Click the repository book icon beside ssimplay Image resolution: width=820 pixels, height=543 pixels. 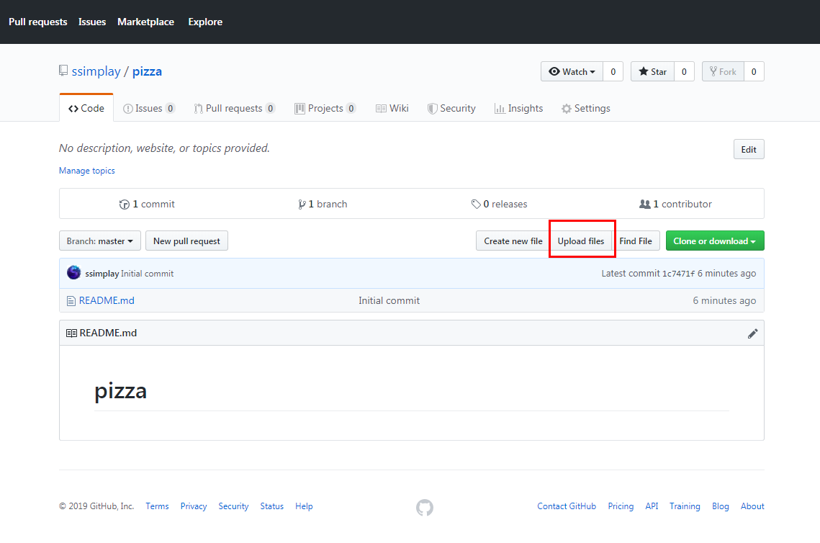click(63, 71)
